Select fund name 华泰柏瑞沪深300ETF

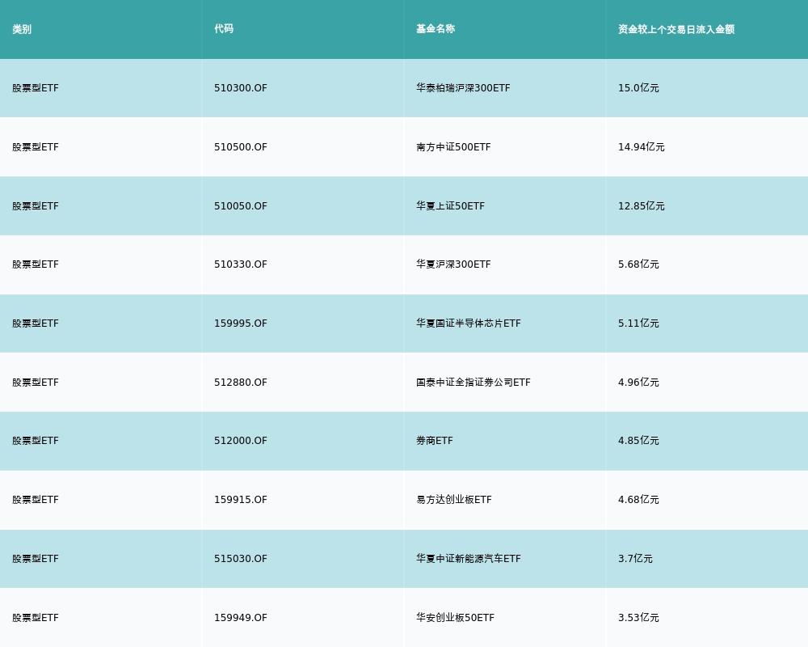pos(463,87)
